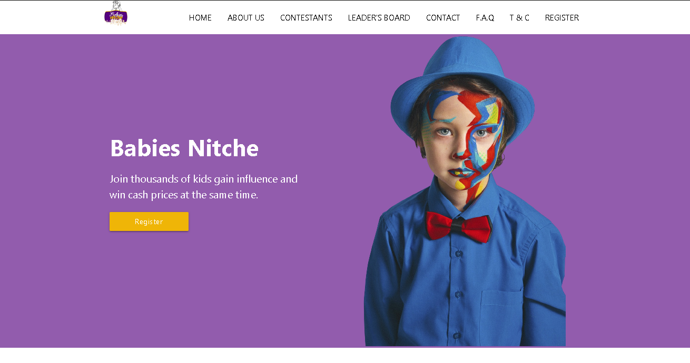The height and width of the screenshot is (363, 690).
Task: Click the Babies Nitche logo icon
Action: click(x=116, y=14)
